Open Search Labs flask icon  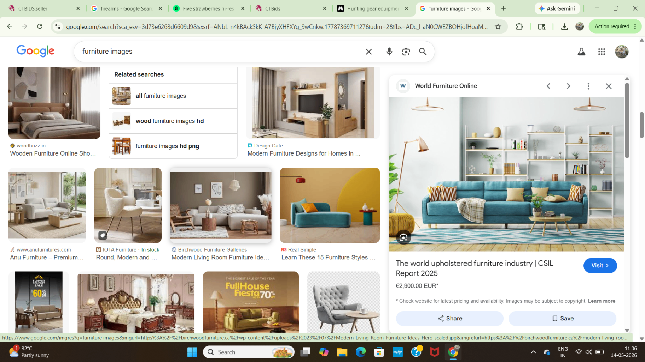[x=581, y=52]
